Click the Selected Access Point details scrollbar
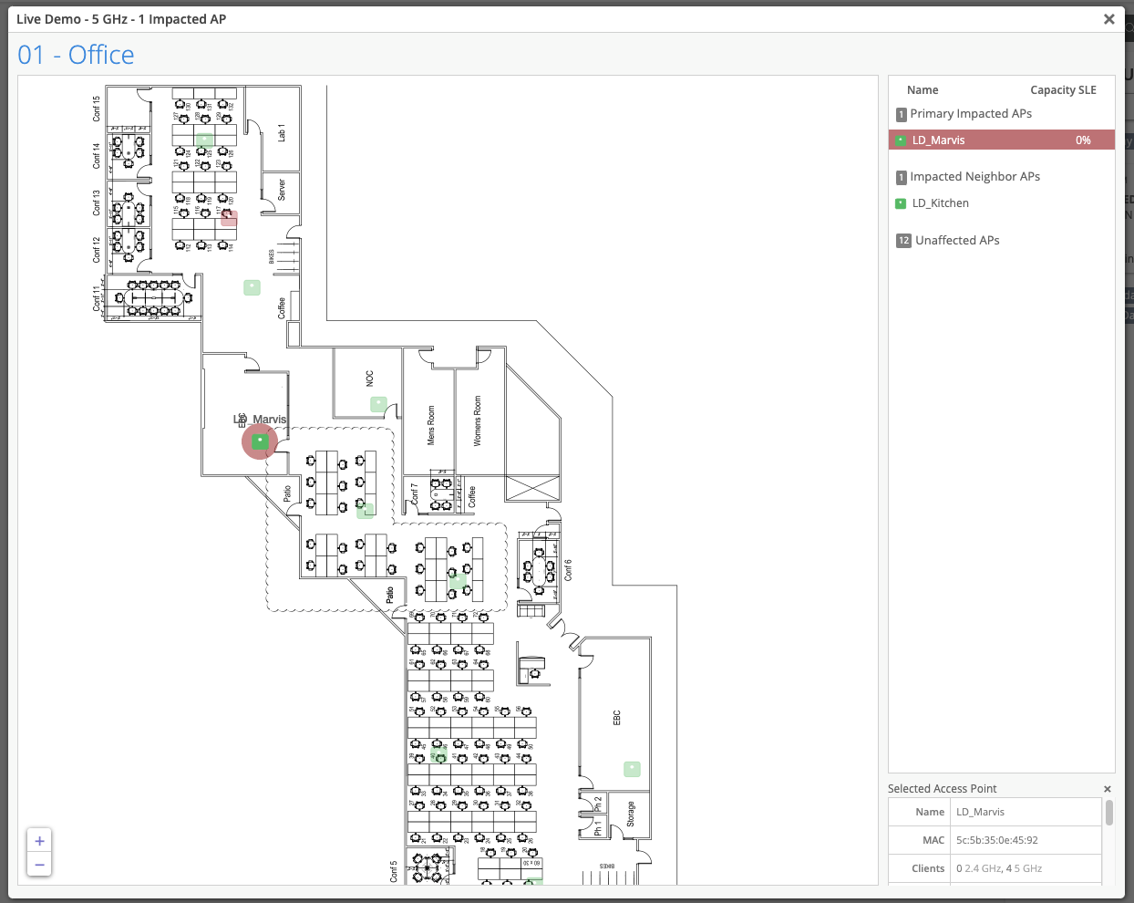The image size is (1134, 903). pyautogui.click(x=1108, y=813)
